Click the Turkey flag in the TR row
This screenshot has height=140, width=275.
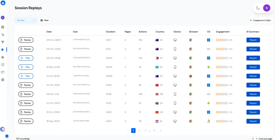click(157, 85)
